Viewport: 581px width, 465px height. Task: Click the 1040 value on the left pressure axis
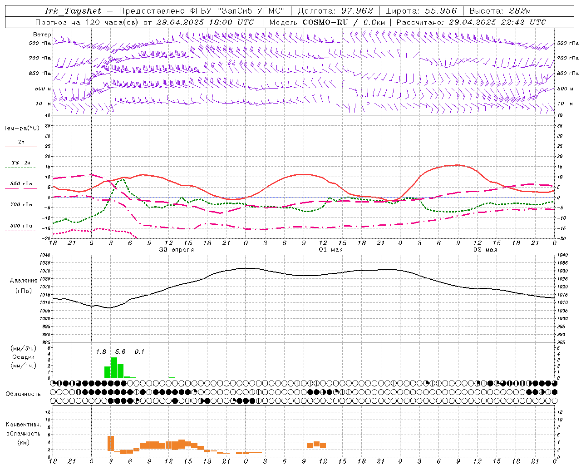click(x=46, y=255)
